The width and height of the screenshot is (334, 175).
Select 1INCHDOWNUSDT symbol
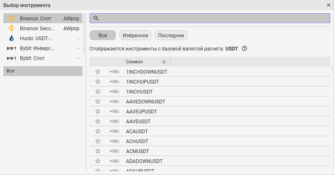(147, 72)
